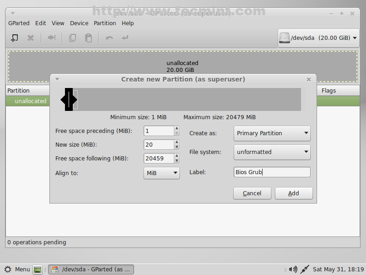Screen dimensions: 366x275
Task: Click the Cancel button
Action: coord(252,193)
